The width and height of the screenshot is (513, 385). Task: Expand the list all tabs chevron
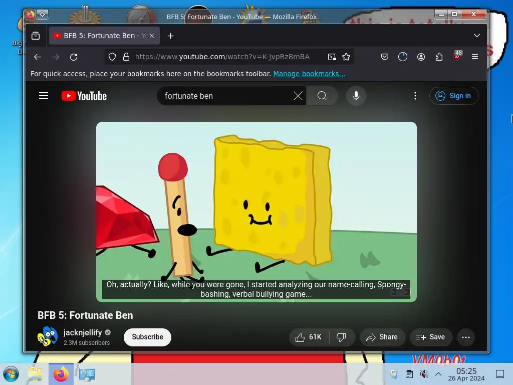(477, 36)
